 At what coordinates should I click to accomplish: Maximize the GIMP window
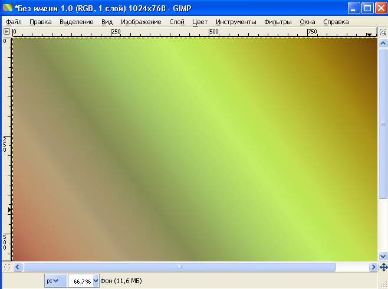(367, 8)
